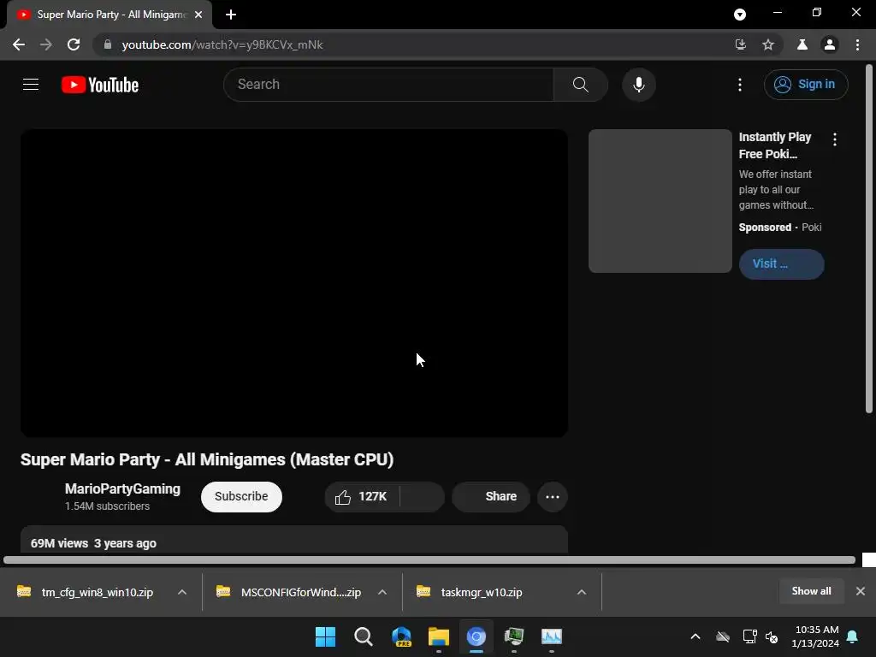Close the Super Mario Party tab

[198, 15]
